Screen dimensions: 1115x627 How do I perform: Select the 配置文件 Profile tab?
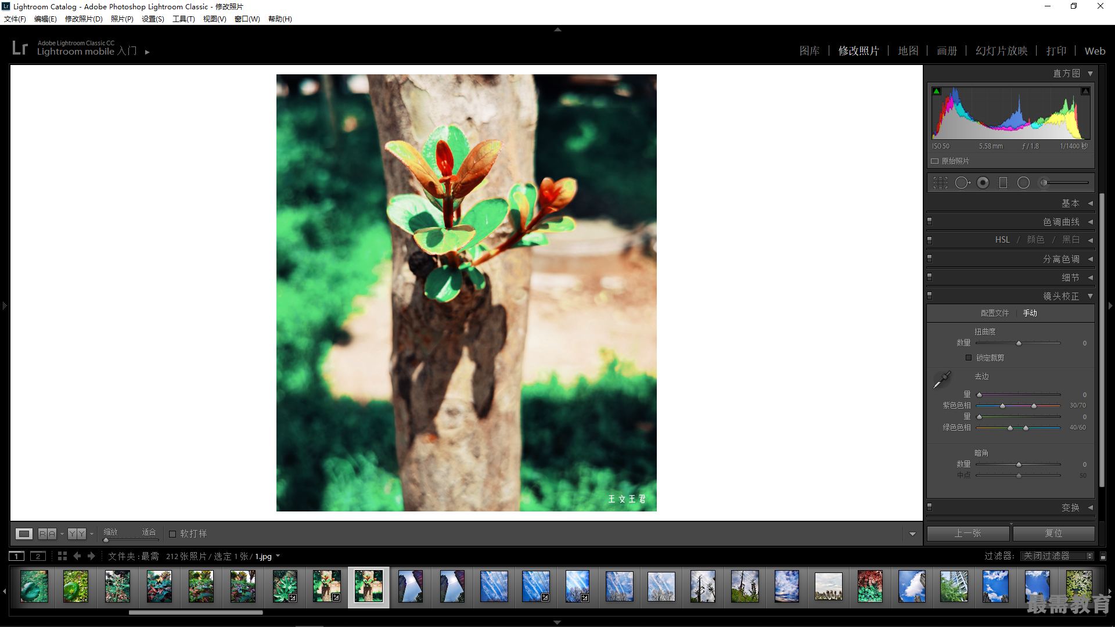pyautogui.click(x=995, y=313)
